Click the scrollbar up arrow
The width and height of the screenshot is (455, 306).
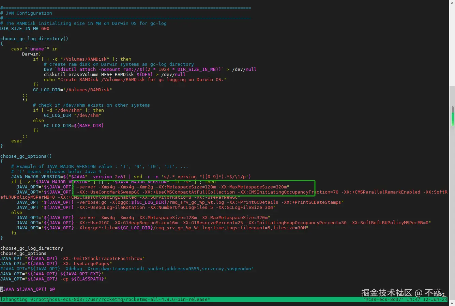point(452,2)
